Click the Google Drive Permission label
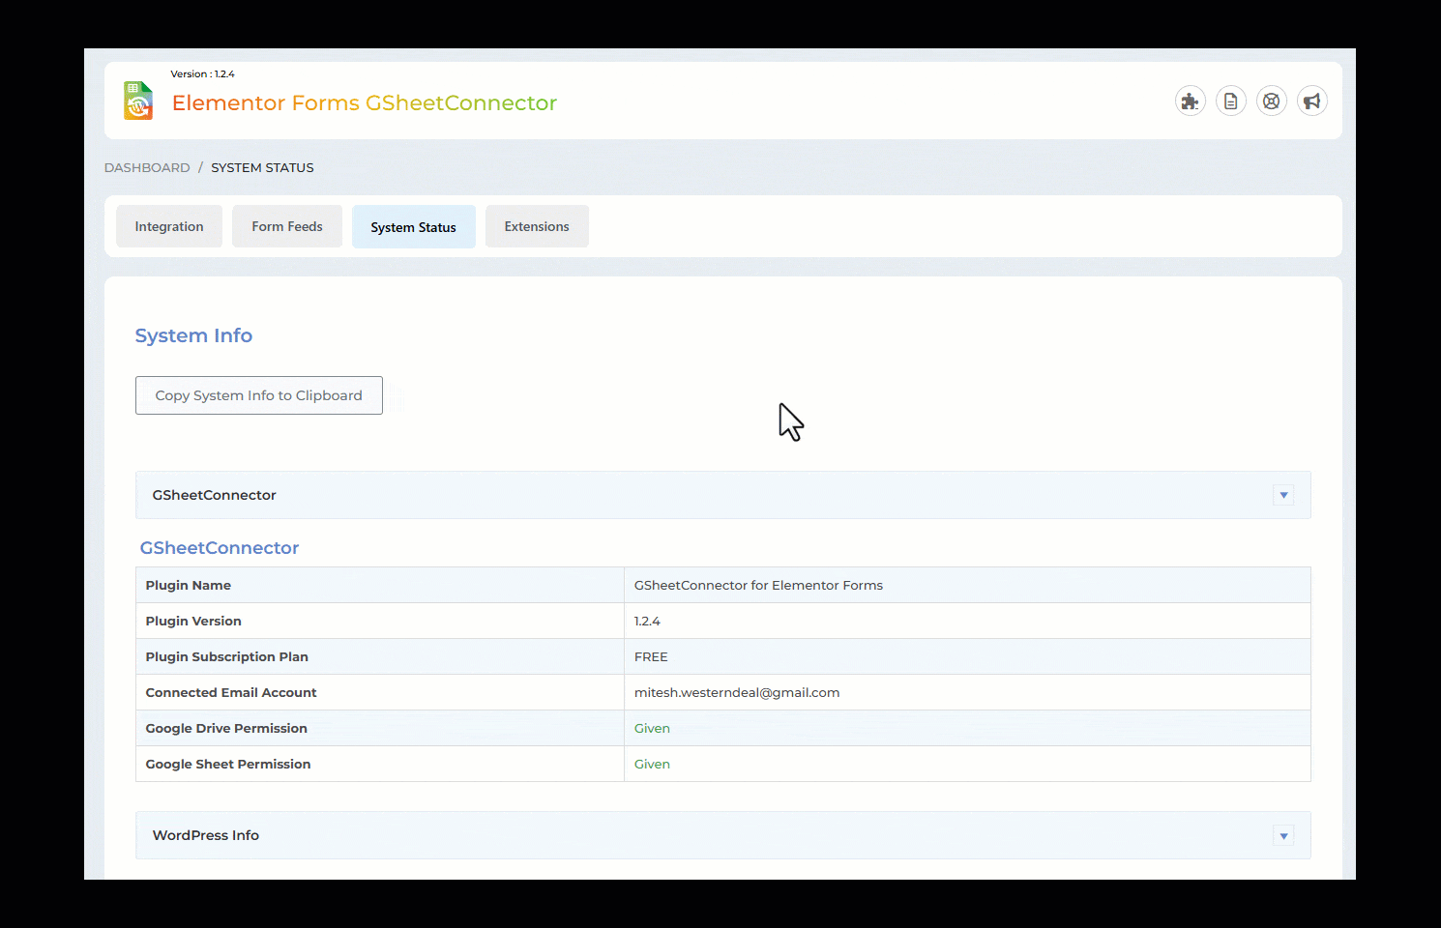Screen dimensions: 1441x928 226,728
